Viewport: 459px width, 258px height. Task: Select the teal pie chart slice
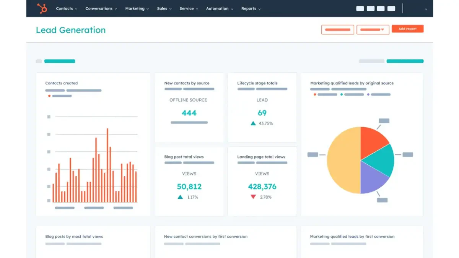pos(381,160)
